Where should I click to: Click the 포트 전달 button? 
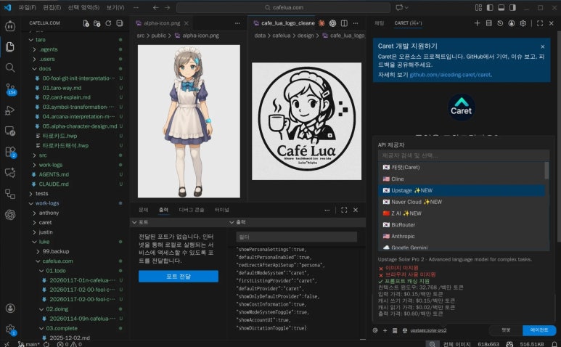pyautogui.click(x=178, y=276)
